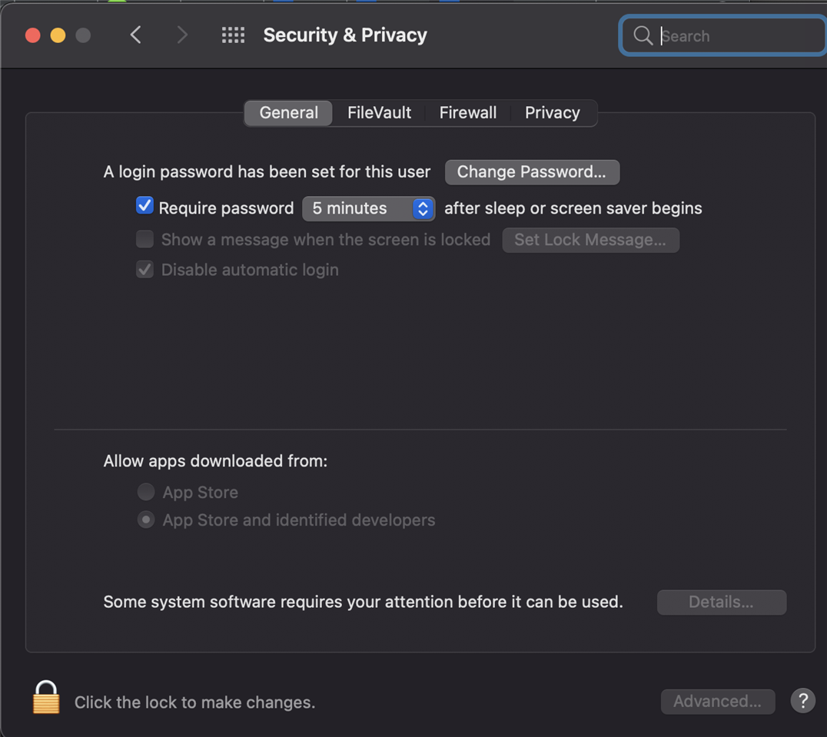
Task: Select the App Store radio button
Action: tap(146, 492)
